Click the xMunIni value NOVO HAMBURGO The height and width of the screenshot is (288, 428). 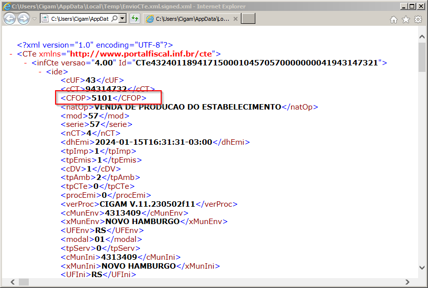(139, 266)
